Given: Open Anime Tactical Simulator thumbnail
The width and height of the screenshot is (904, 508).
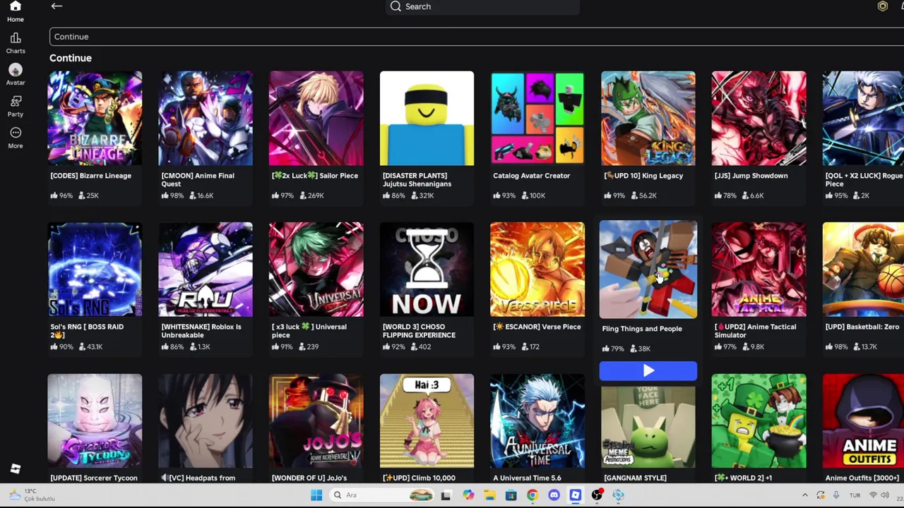Looking at the screenshot, I should point(759,270).
